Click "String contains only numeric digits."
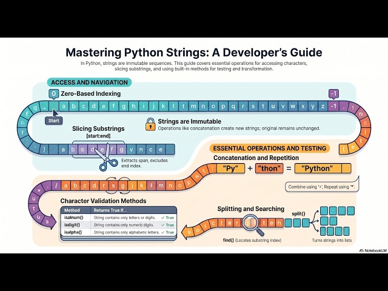Screen dimensions: 388x291 [124, 225]
